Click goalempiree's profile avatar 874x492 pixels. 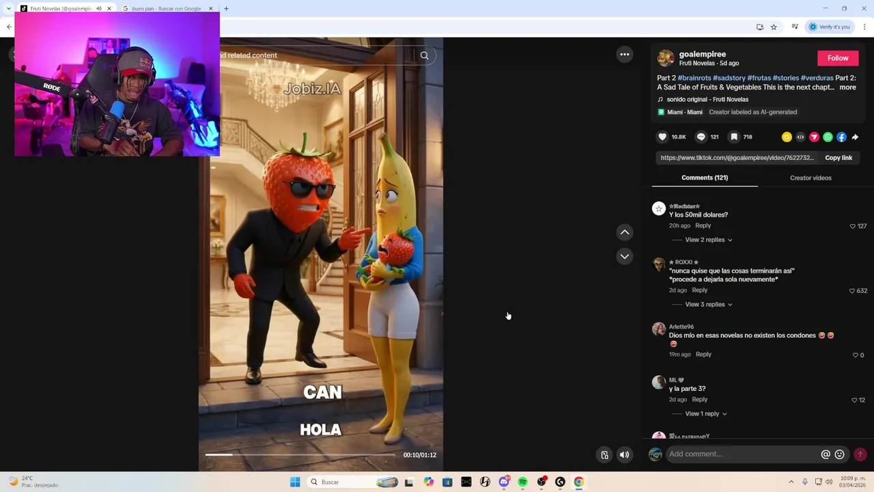click(666, 58)
